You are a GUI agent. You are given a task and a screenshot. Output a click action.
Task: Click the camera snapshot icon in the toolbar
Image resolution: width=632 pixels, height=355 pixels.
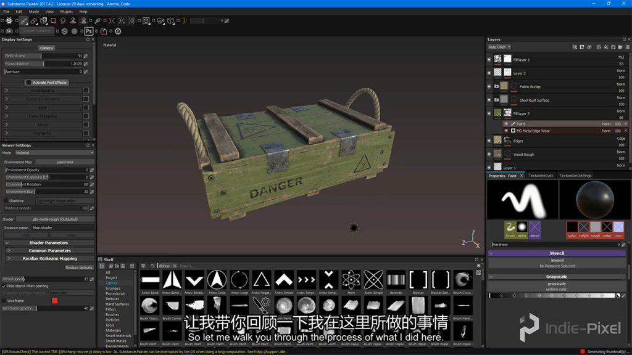coord(9,31)
